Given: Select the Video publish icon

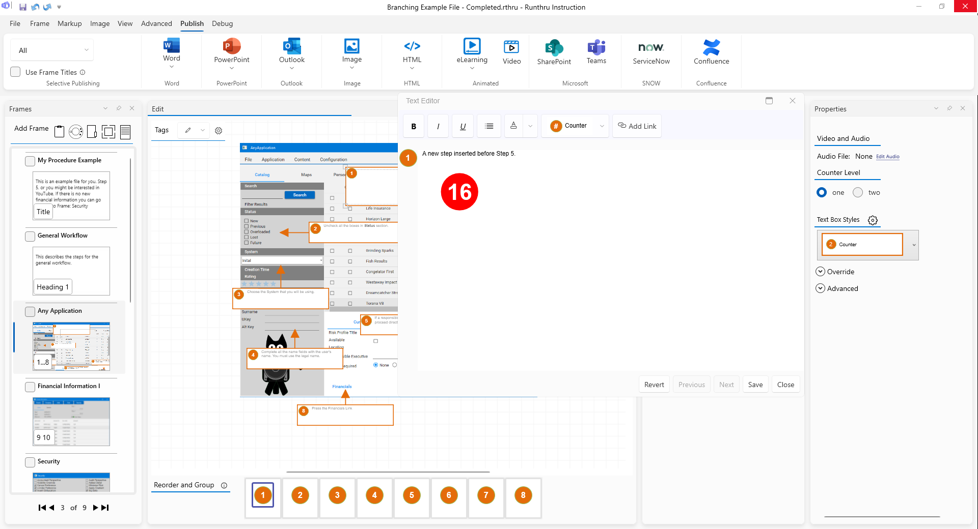Looking at the screenshot, I should 511,48.
